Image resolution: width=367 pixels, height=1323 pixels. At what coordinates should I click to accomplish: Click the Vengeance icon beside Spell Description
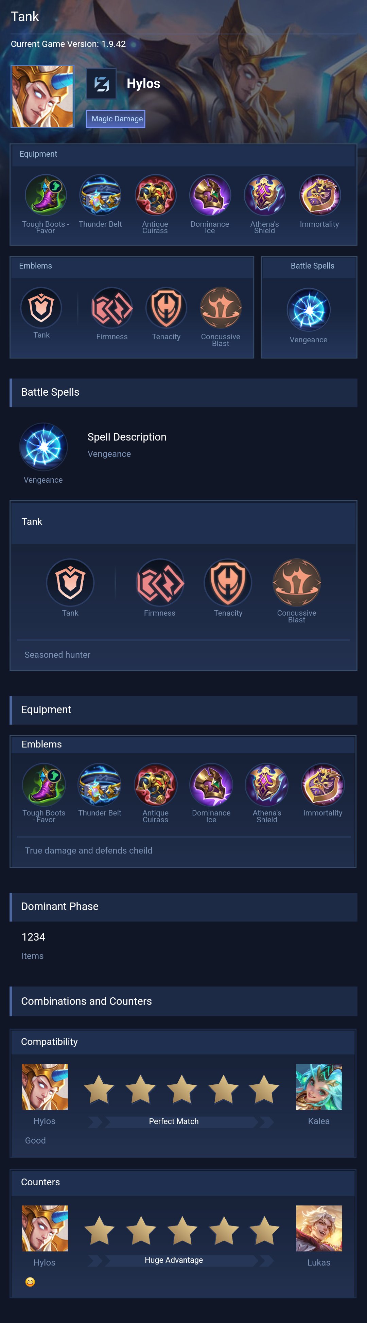click(x=43, y=447)
